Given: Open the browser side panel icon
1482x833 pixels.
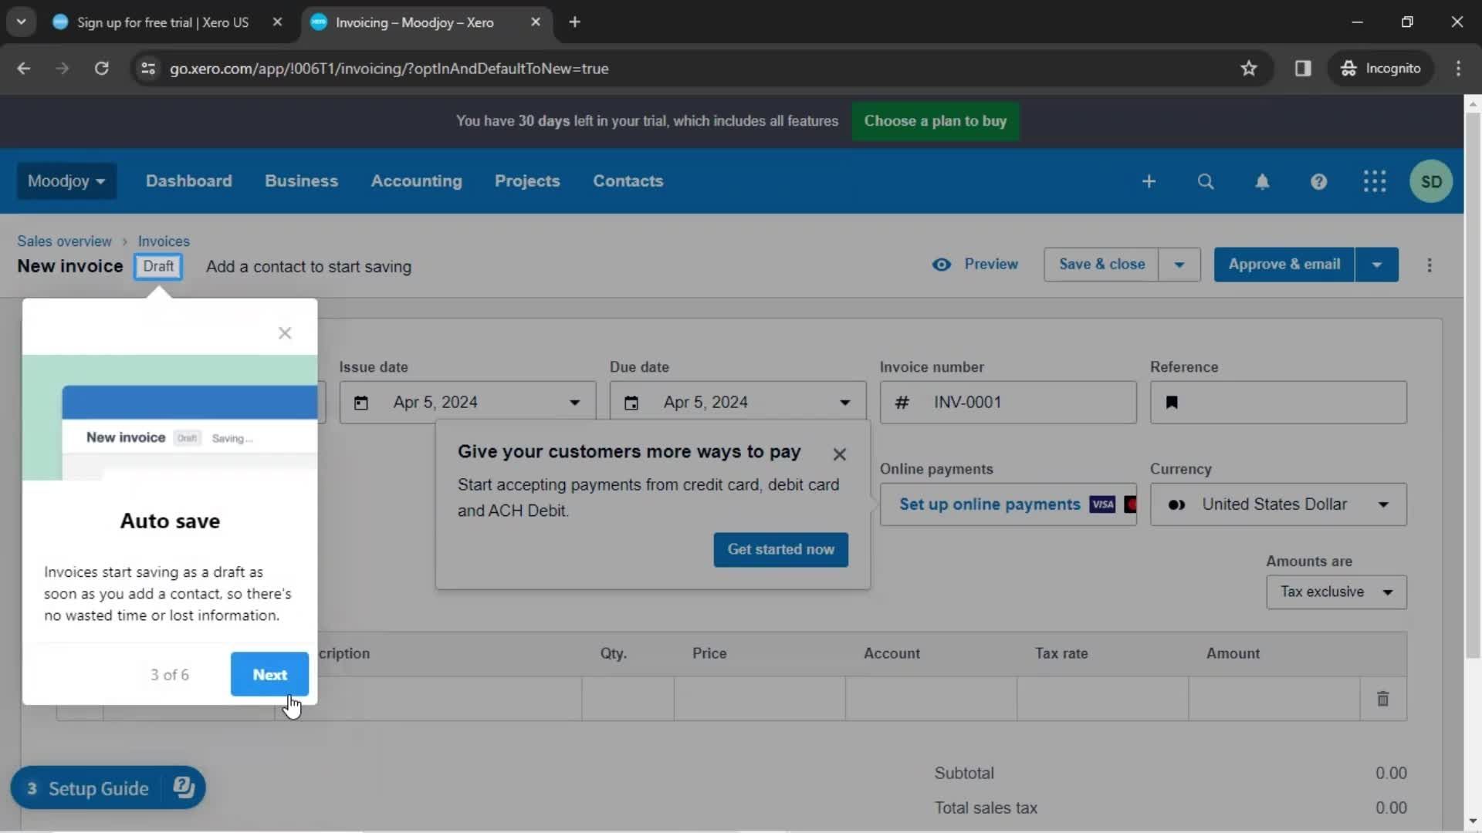Looking at the screenshot, I should tap(1303, 69).
